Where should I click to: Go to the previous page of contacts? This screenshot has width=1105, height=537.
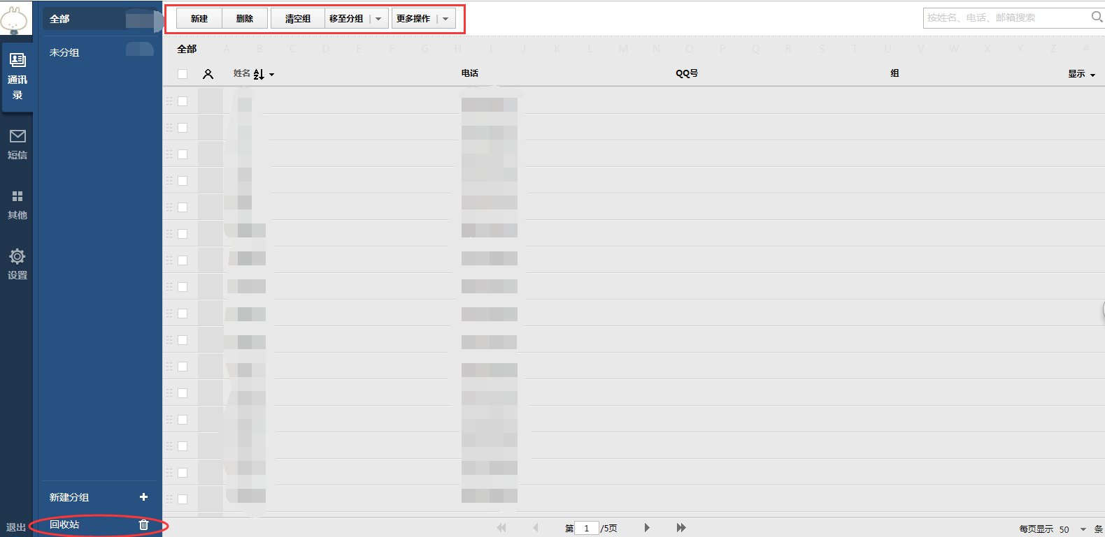(x=536, y=528)
